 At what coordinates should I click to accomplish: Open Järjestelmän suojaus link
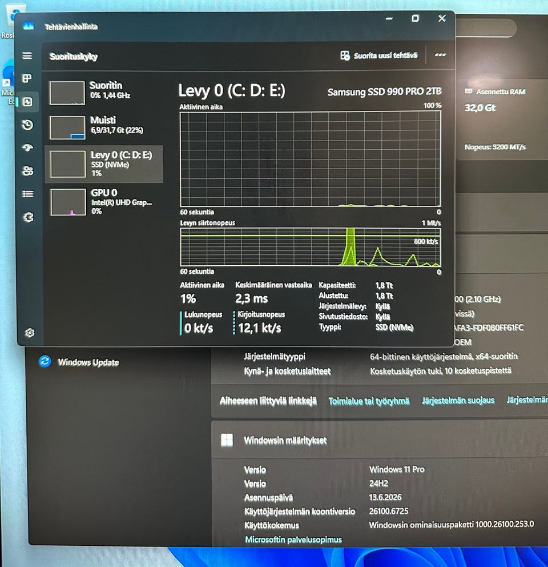coord(458,400)
